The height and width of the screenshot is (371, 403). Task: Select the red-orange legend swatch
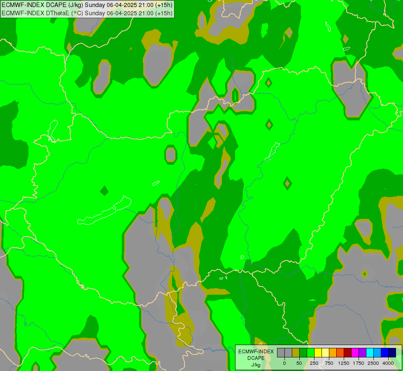pyautogui.click(x=340, y=353)
